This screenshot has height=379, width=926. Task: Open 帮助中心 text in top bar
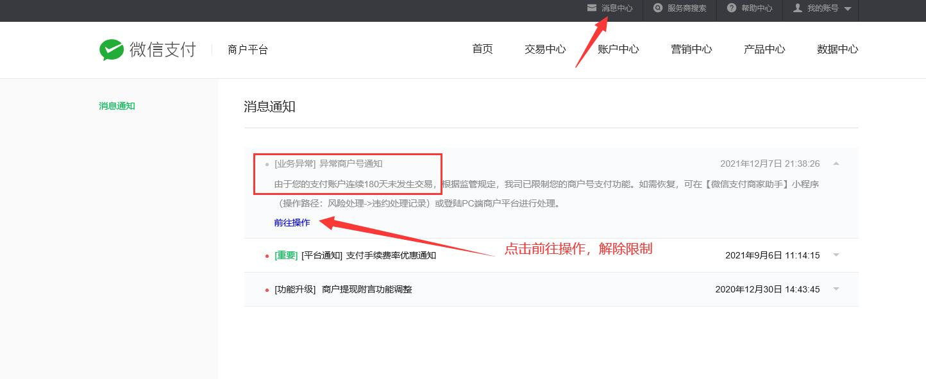(x=757, y=8)
